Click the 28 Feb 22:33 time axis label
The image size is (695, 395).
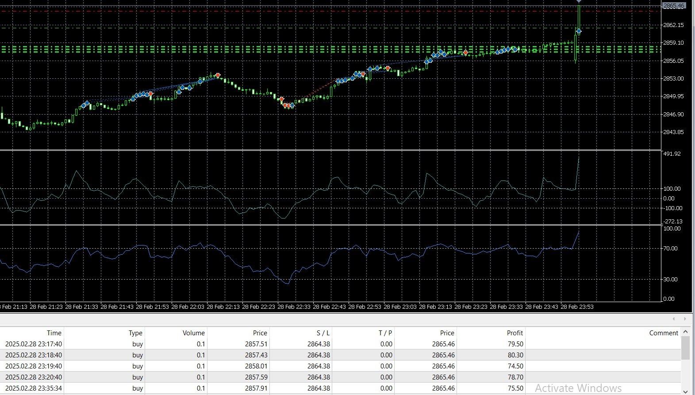[x=294, y=307]
